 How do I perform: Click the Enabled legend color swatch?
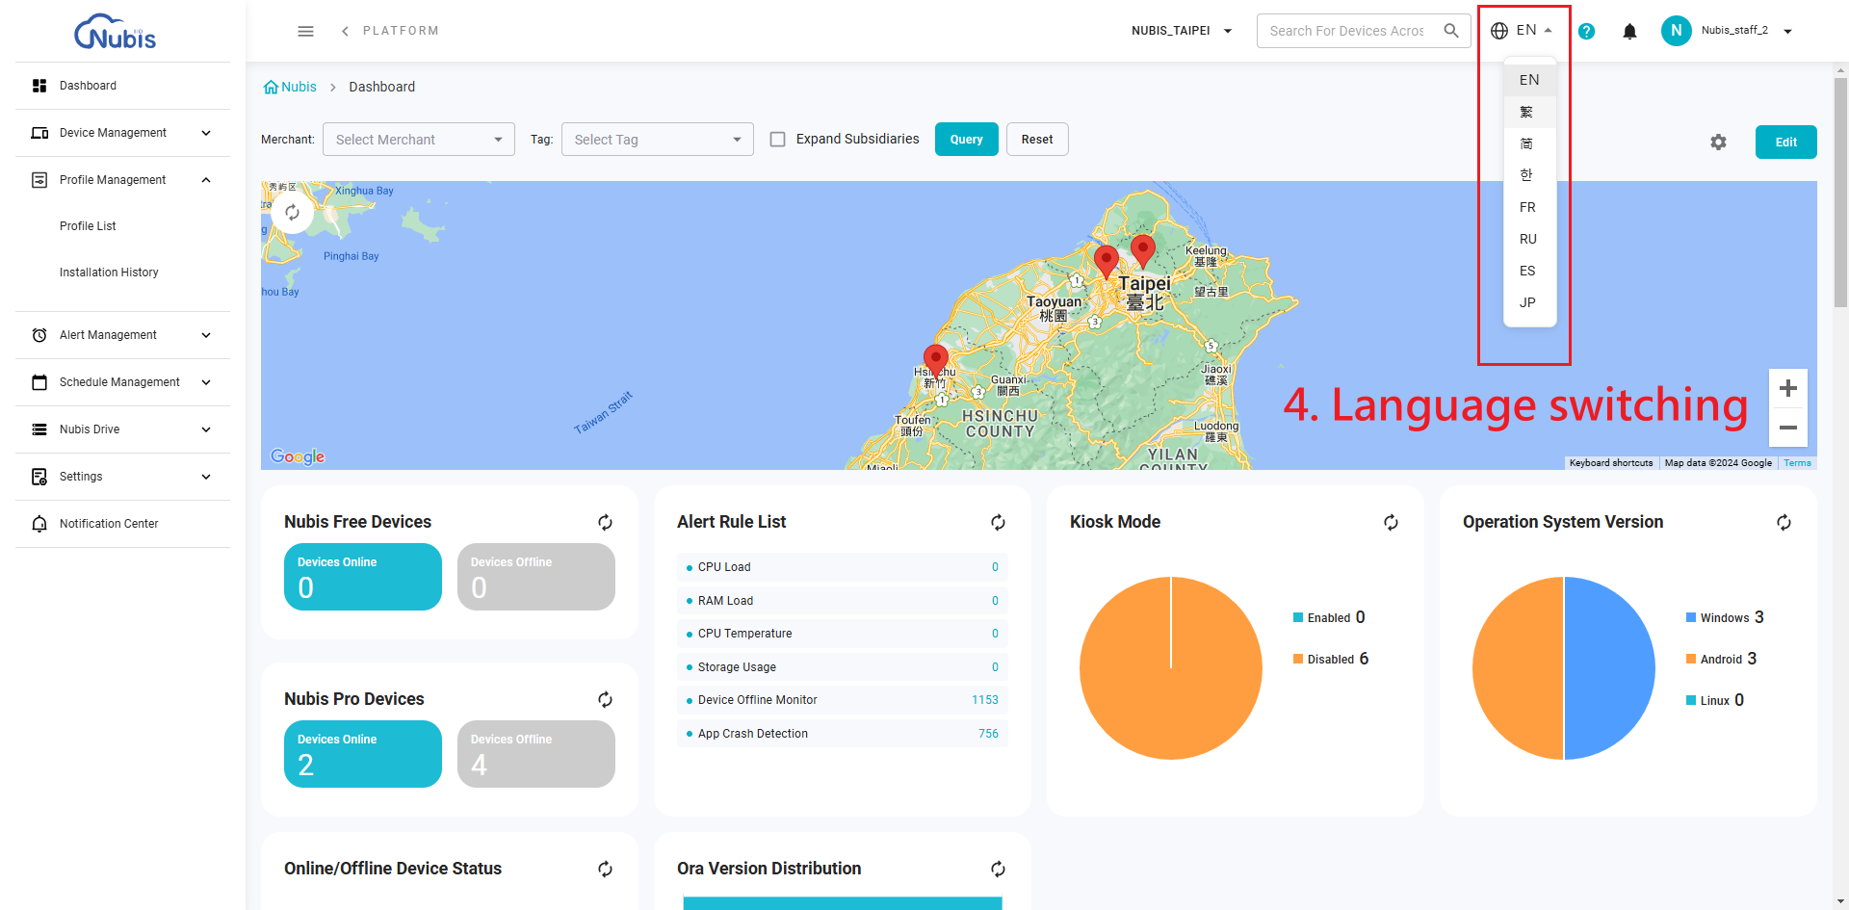tap(1298, 617)
